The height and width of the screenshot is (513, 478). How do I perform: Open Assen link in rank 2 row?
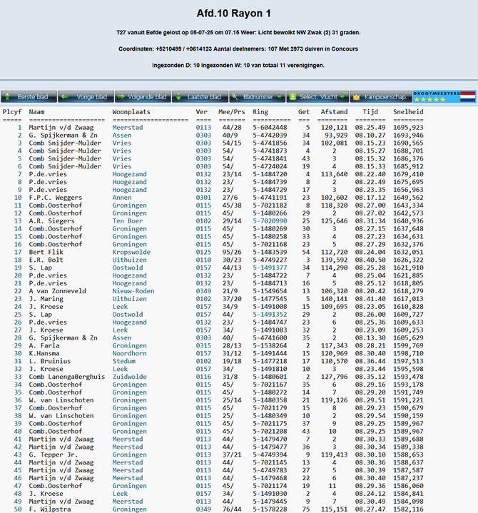tap(122, 136)
